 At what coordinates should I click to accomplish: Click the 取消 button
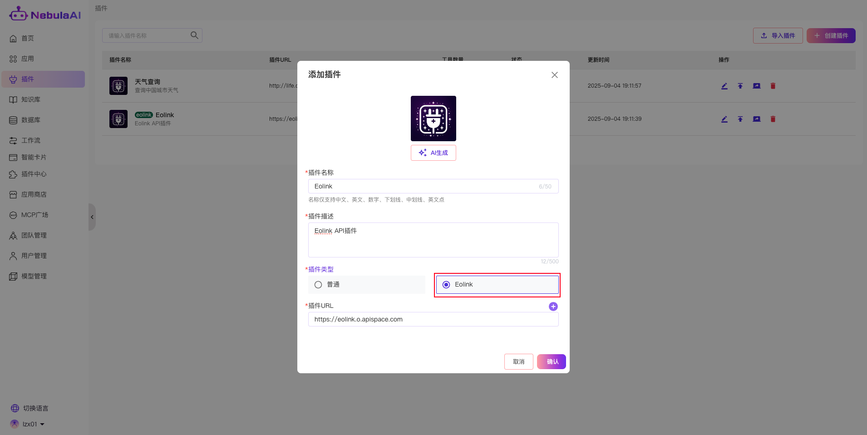(519, 362)
